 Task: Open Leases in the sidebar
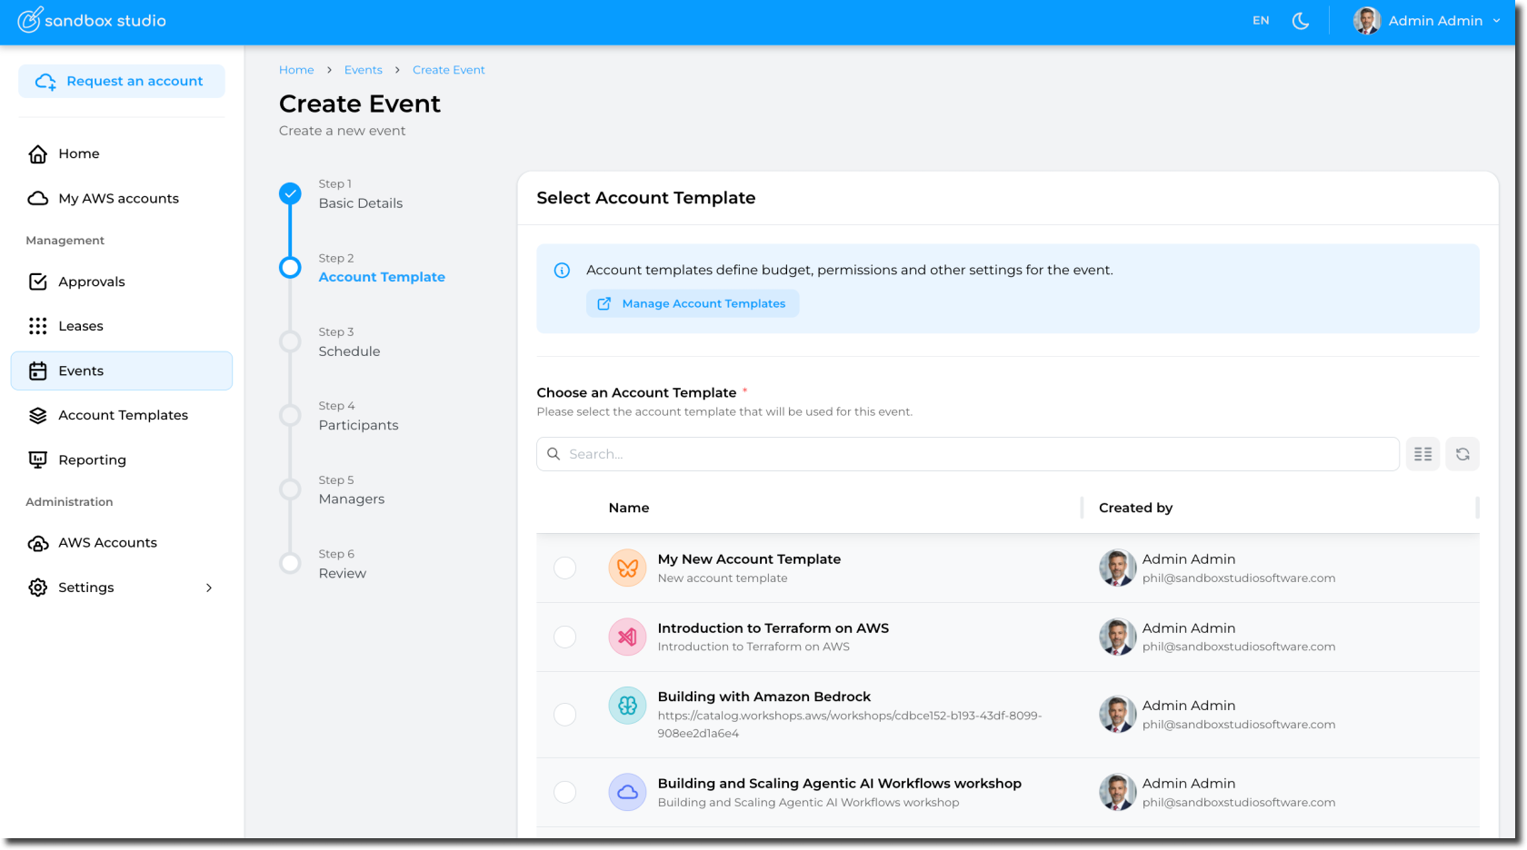click(81, 326)
